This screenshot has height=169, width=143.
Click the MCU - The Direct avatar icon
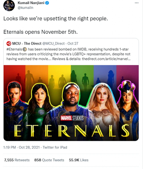[9, 43]
